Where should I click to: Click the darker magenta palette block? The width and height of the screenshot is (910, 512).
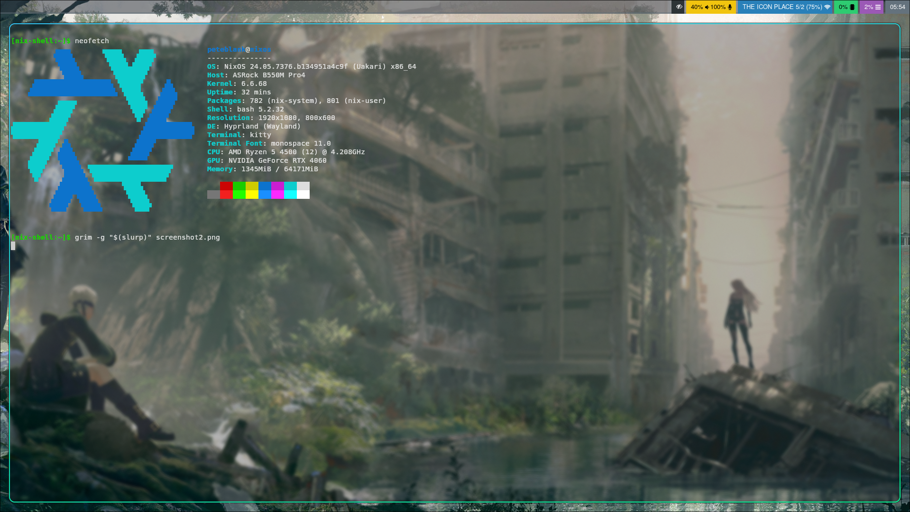coord(277,186)
